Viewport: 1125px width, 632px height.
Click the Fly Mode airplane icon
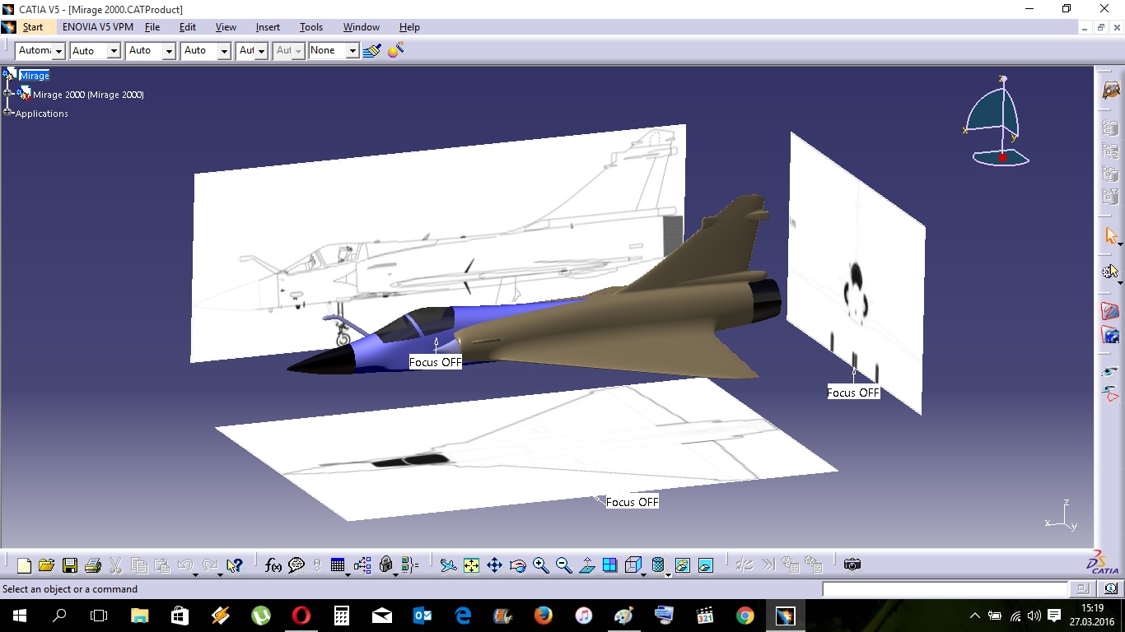click(x=448, y=565)
